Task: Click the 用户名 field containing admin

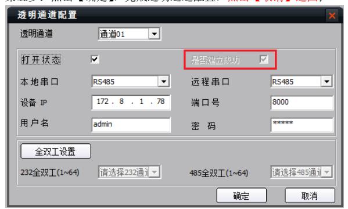Action: tap(131, 125)
